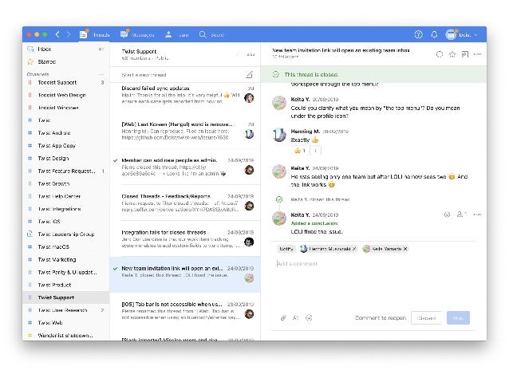Remove Keita Yamada from notify list
The height and width of the screenshot is (382, 509).
pyautogui.click(x=405, y=249)
